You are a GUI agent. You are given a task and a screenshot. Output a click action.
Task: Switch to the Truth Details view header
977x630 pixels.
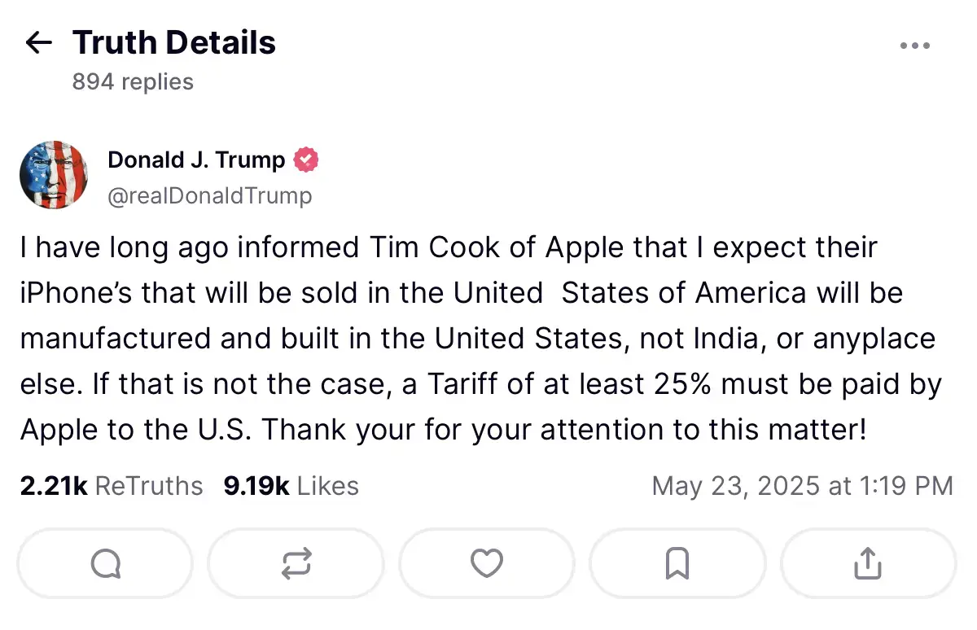coord(173,42)
